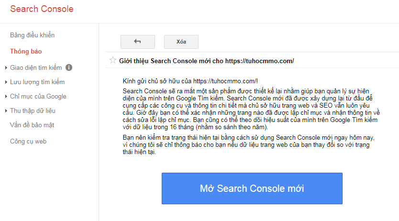Expand the Lưu lượng tìm kiếm section
Screen dimensions: 399x221
click(6, 82)
